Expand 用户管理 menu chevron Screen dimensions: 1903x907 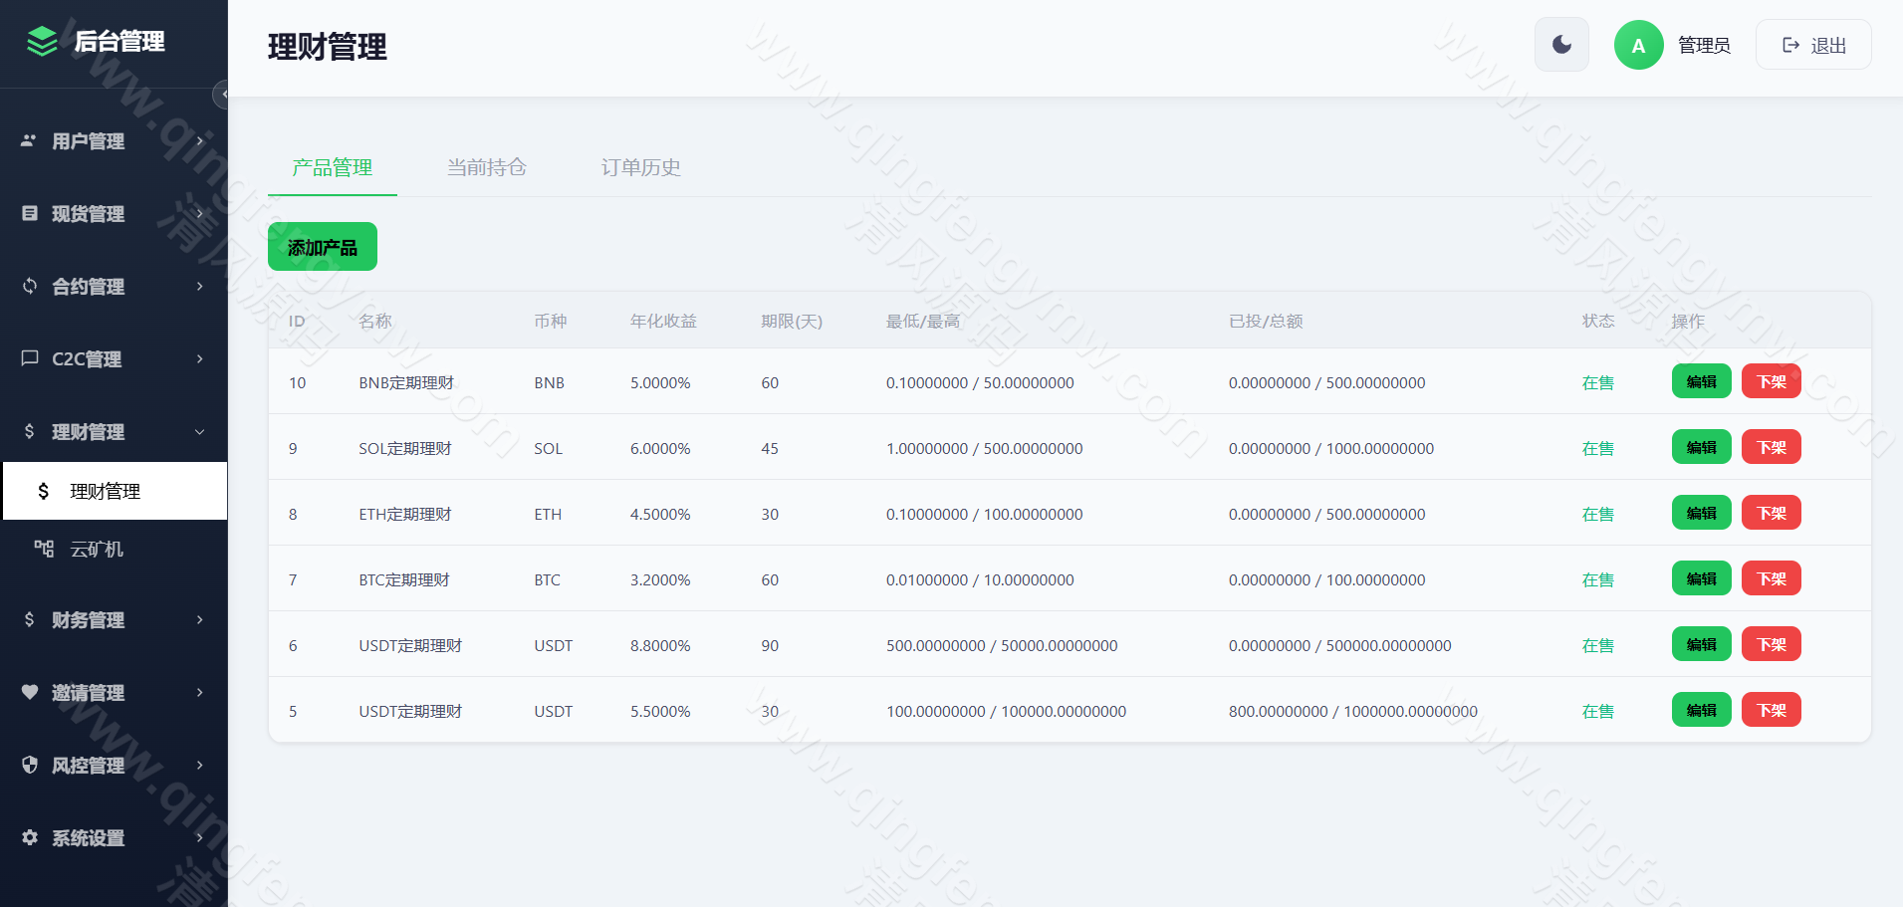[x=199, y=141]
